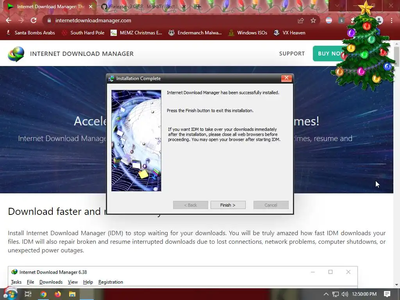Image resolution: width=400 pixels, height=300 pixels.
Task: Open the Downloads menu in the IDM screenshot
Action: click(x=51, y=282)
